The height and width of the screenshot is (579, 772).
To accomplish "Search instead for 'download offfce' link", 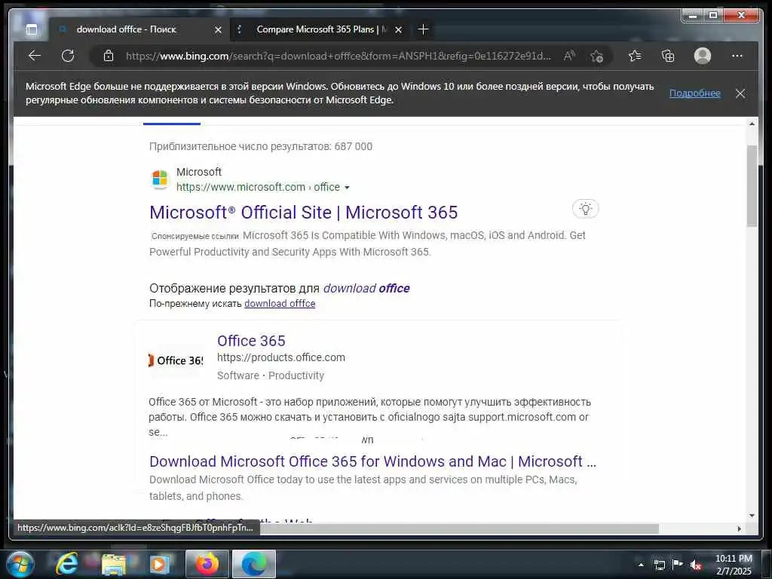I will 280,303.
